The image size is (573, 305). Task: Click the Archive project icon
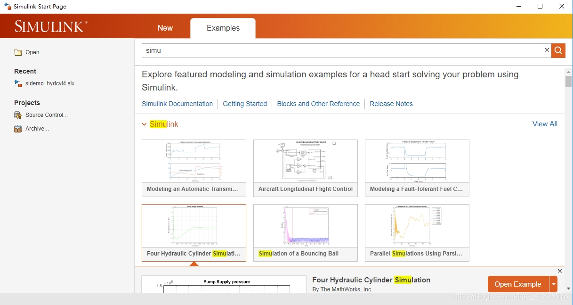coord(18,129)
